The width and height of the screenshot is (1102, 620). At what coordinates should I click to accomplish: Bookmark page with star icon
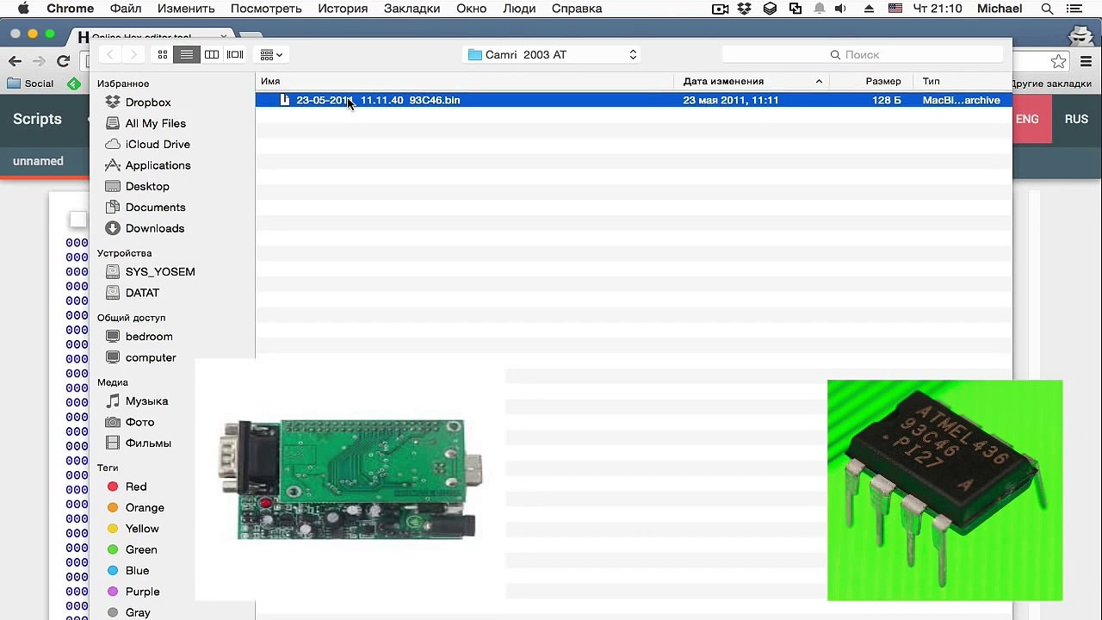pyautogui.click(x=1058, y=61)
